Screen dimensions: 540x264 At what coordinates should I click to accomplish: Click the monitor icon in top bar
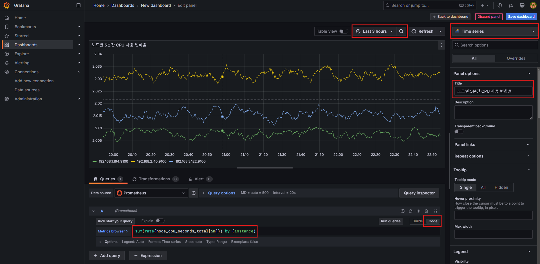click(522, 5)
